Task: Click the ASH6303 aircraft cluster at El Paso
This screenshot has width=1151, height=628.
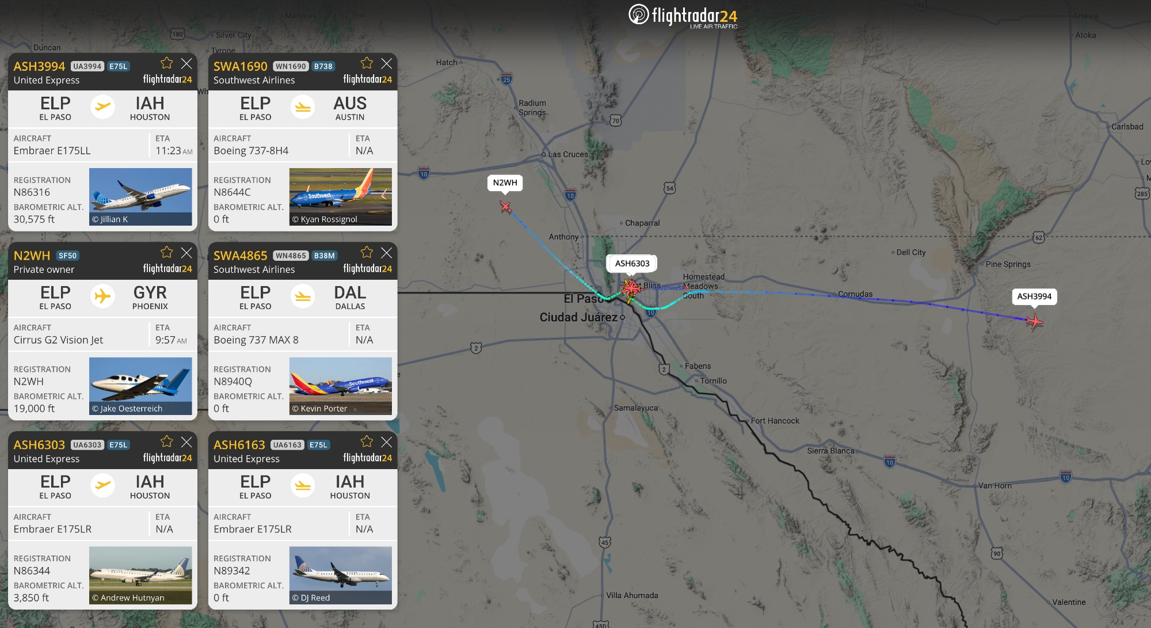Action: pos(631,288)
